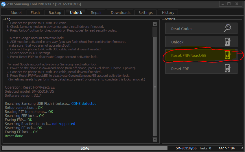Go to the Repair tab
Screen dimensions: 245x152
click(x=96, y=12)
